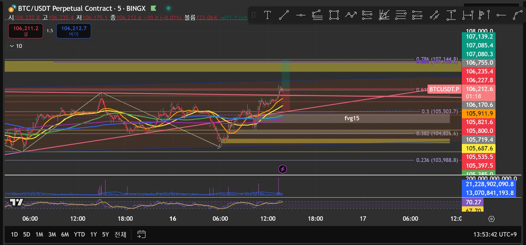Select the Text drawing tool
Image resolution: width=526 pixels, height=245 pixels.
coord(267,15)
